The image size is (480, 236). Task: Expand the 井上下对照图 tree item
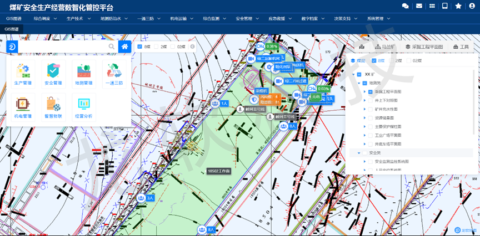[364, 100]
